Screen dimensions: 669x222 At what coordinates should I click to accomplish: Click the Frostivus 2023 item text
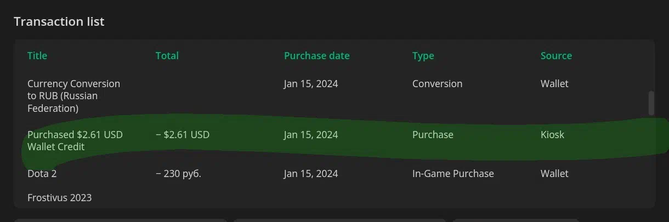point(59,197)
